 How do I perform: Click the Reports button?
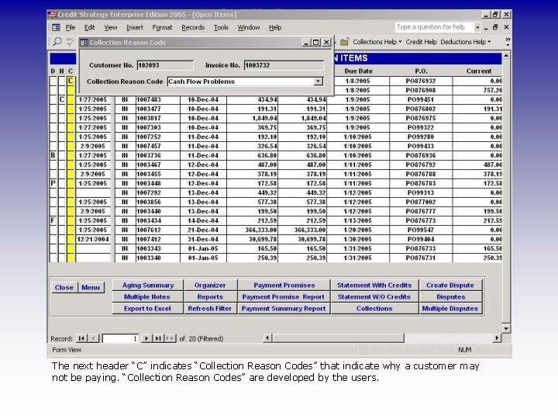coord(210,296)
